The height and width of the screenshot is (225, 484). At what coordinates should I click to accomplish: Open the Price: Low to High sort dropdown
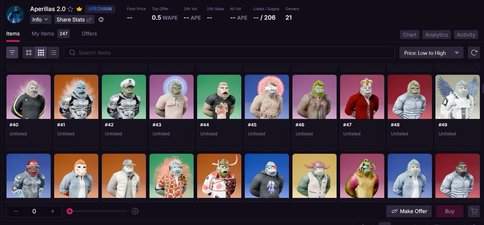click(431, 53)
